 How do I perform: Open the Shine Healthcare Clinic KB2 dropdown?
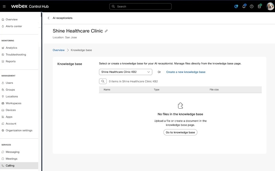(126, 72)
